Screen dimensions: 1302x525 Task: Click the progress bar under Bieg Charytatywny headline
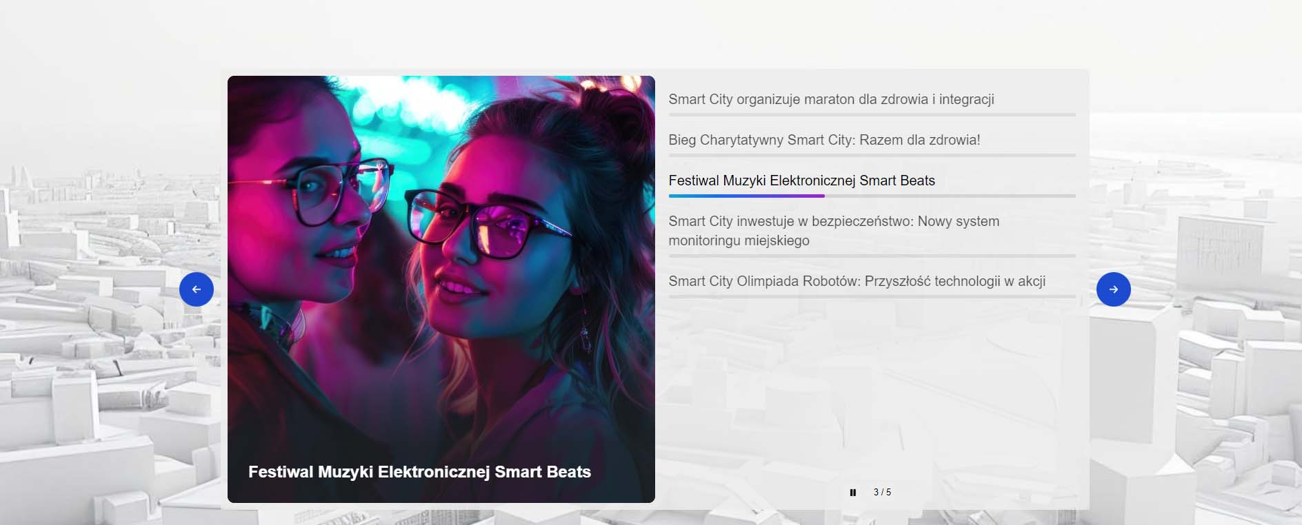tap(872, 156)
